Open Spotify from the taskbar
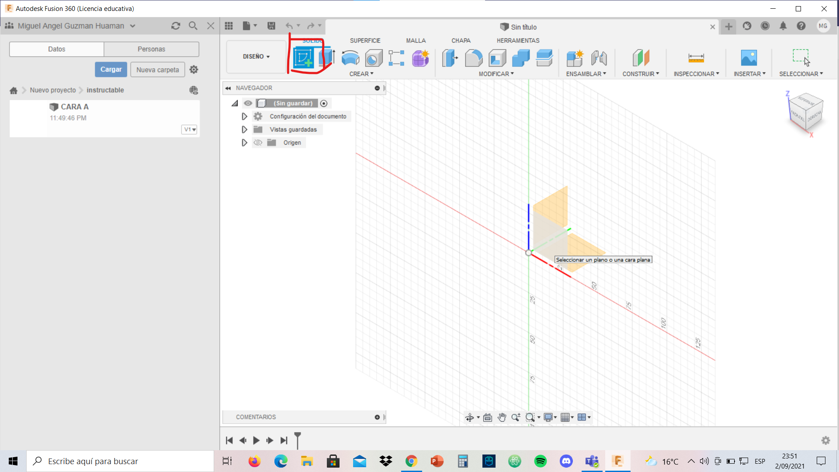The image size is (839, 472). (541, 461)
